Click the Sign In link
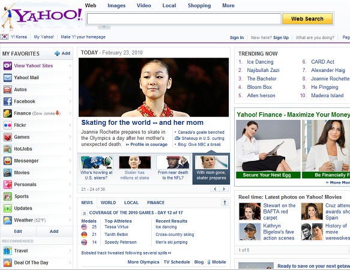This screenshot has height=270, width=350. click(237, 37)
